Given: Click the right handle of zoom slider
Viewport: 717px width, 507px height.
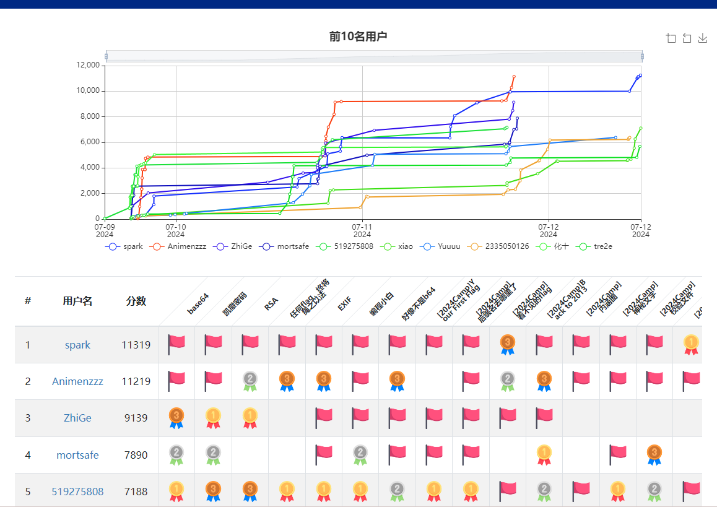Looking at the screenshot, I should pos(642,56).
